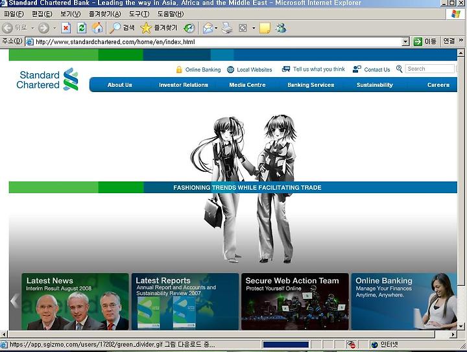This screenshot has height=352, width=467.
Task: Click the Internet zone globe in status bar
Action: [374, 345]
